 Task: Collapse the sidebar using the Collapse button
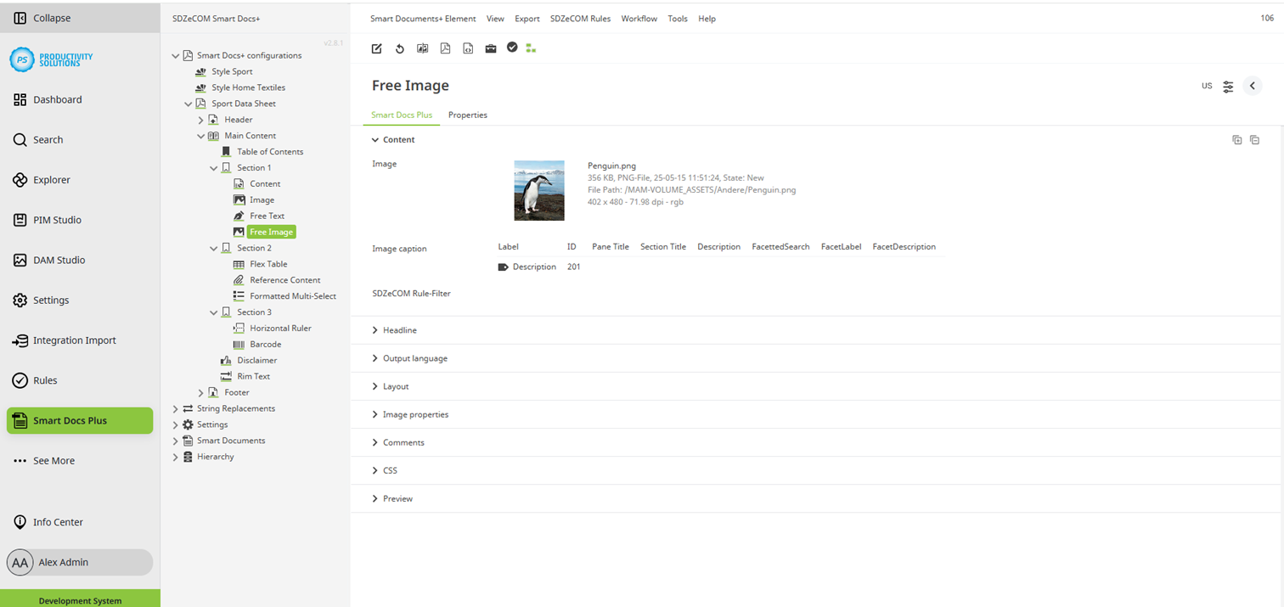pyautogui.click(x=53, y=17)
